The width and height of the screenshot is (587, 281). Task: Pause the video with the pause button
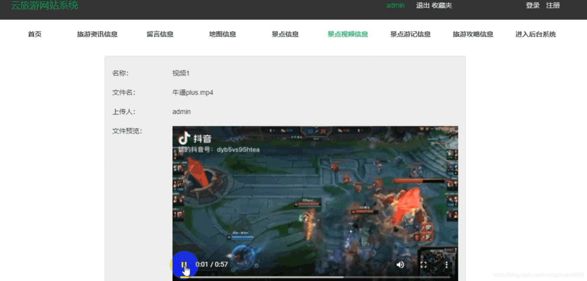tap(184, 265)
